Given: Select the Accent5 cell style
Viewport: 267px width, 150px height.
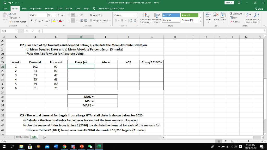Looking at the screenshot, I should click(x=172, y=15).
